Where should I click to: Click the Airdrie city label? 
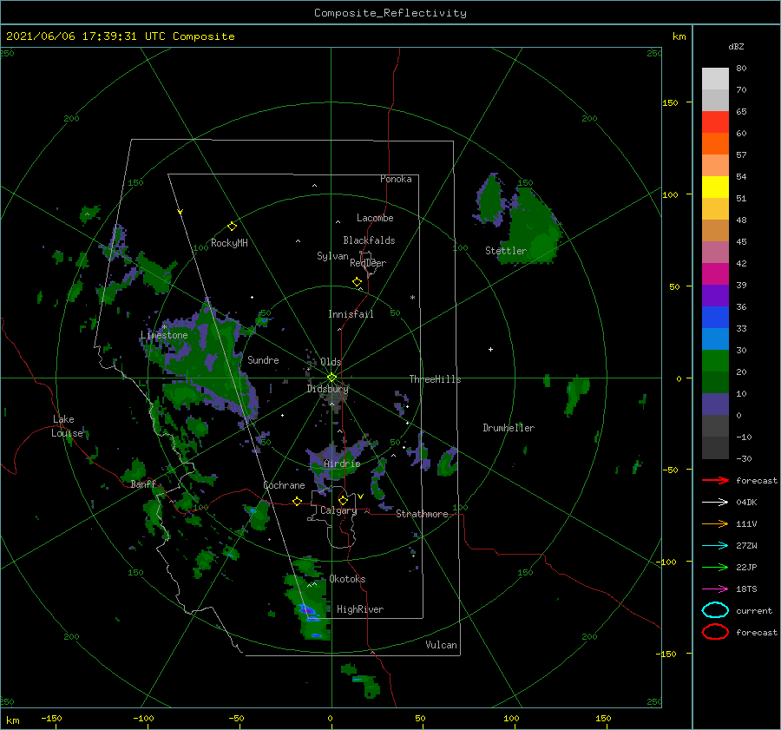click(x=342, y=464)
